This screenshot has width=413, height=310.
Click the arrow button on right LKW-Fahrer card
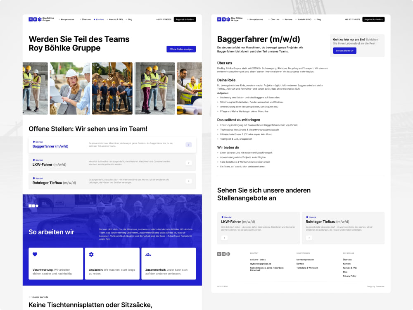tap(224, 238)
